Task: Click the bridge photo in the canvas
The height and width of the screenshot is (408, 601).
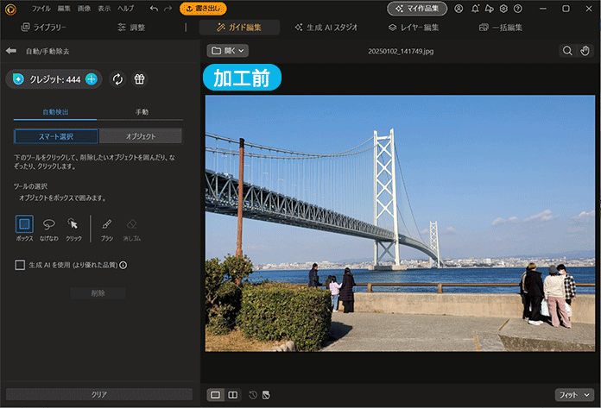Action: [400, 223]
